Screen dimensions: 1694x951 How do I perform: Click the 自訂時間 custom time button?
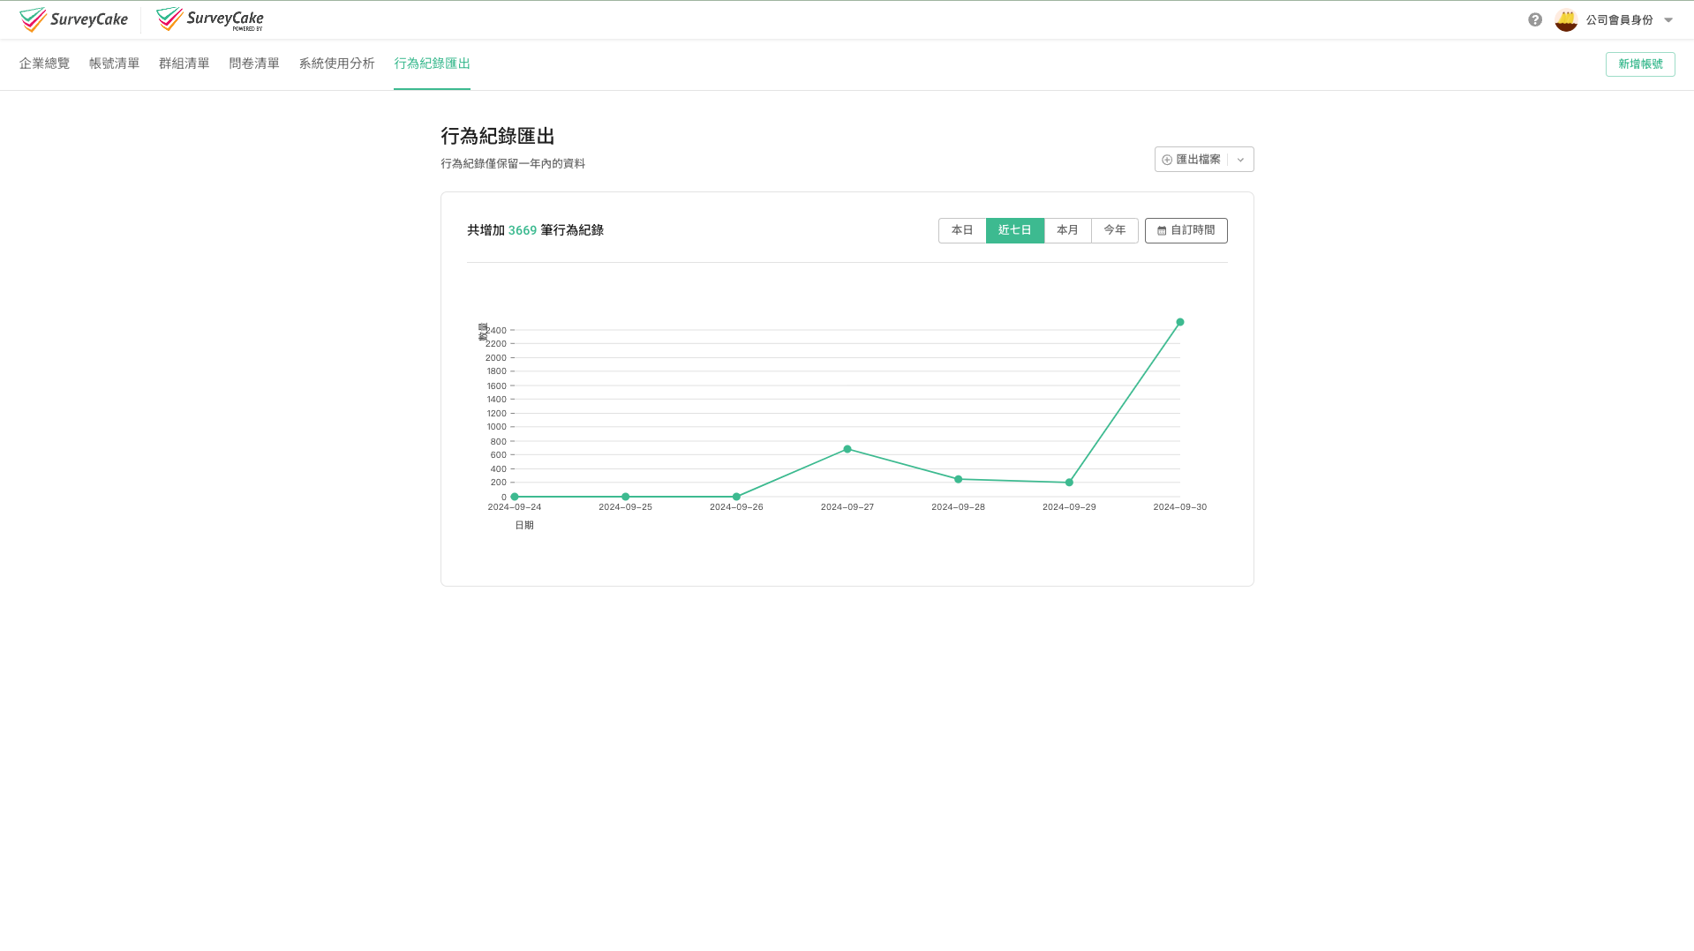pos(1186,230)
